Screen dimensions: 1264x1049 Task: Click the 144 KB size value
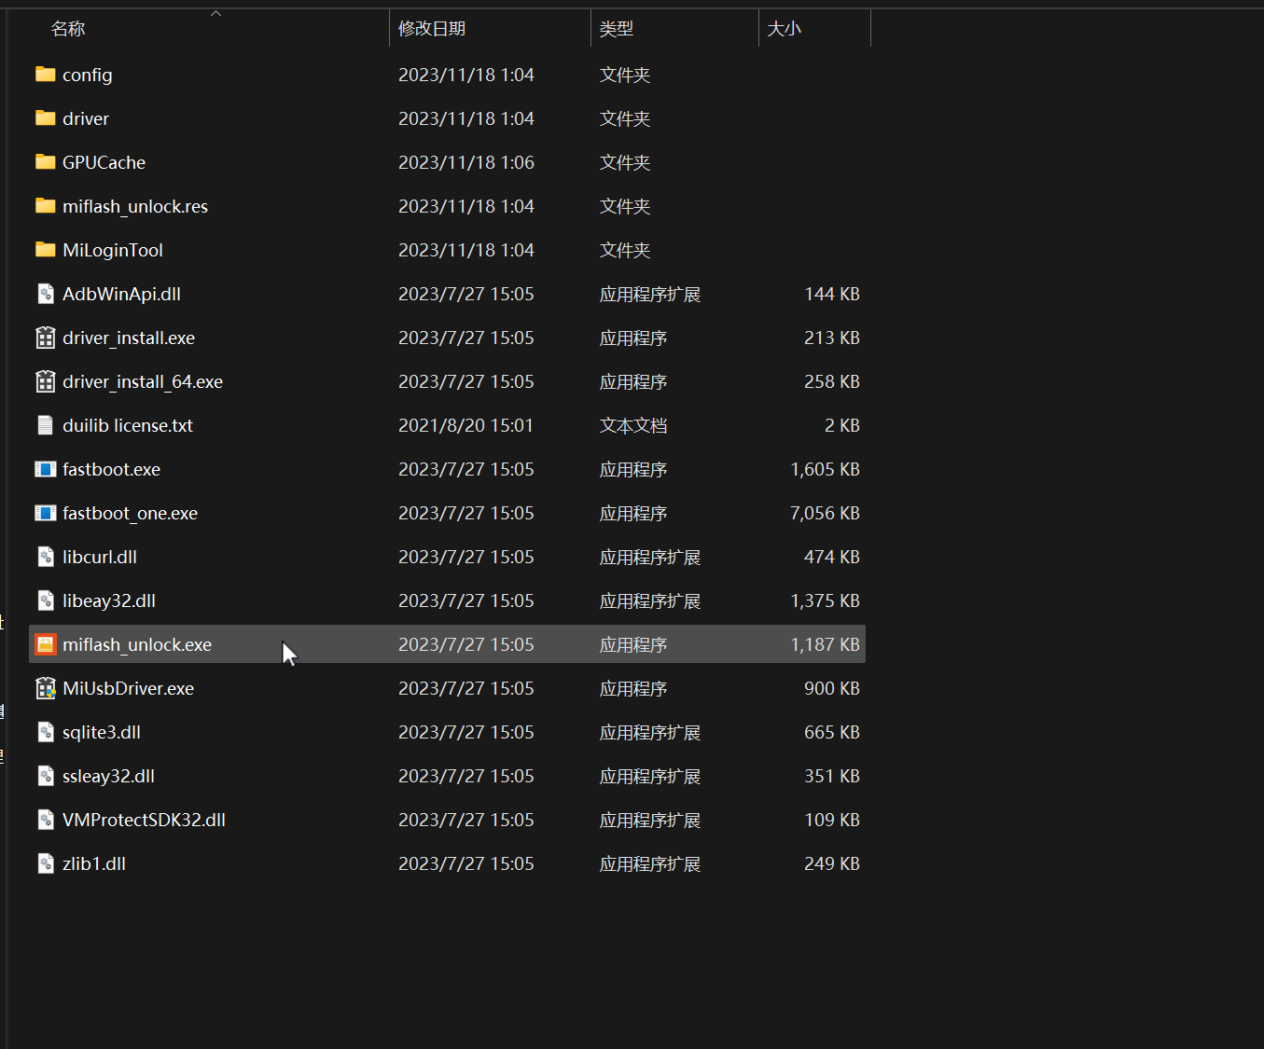click(832, 294)
